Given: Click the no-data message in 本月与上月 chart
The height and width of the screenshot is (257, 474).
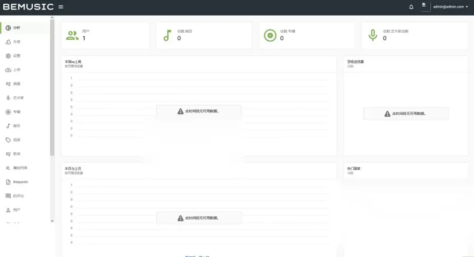Looking at the screenshot, I should click(201, 218).
